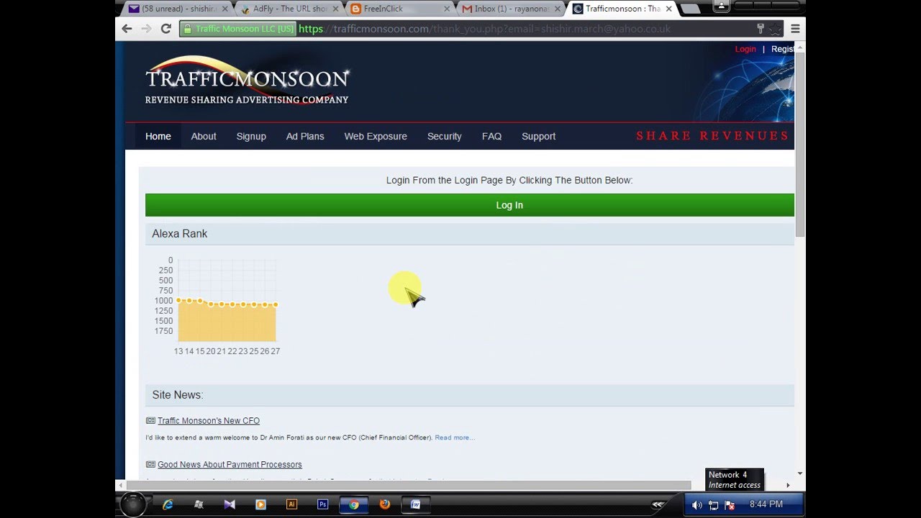This screenshot has height=518, width=921.
Task: Click the TrafficMonsoon logo
Action: tap(247, 81)
